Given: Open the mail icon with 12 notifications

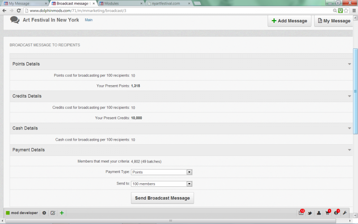Looking at the screenshot, I should [x=301, y=212].
